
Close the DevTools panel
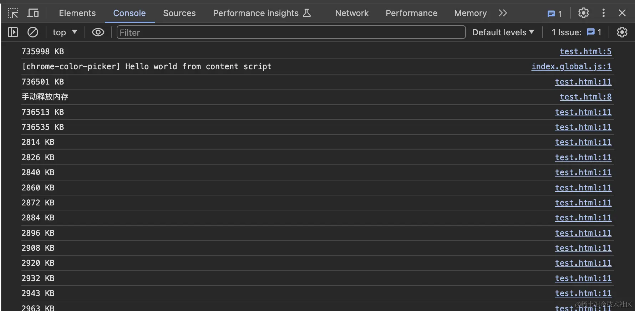coord(622,13)
